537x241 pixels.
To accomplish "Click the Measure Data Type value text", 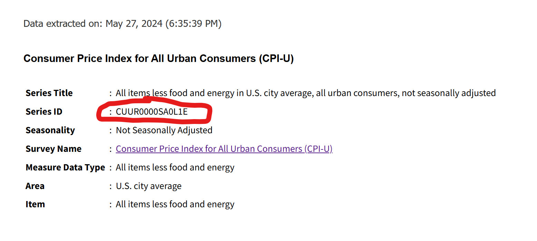I will (x=175, y=167).
